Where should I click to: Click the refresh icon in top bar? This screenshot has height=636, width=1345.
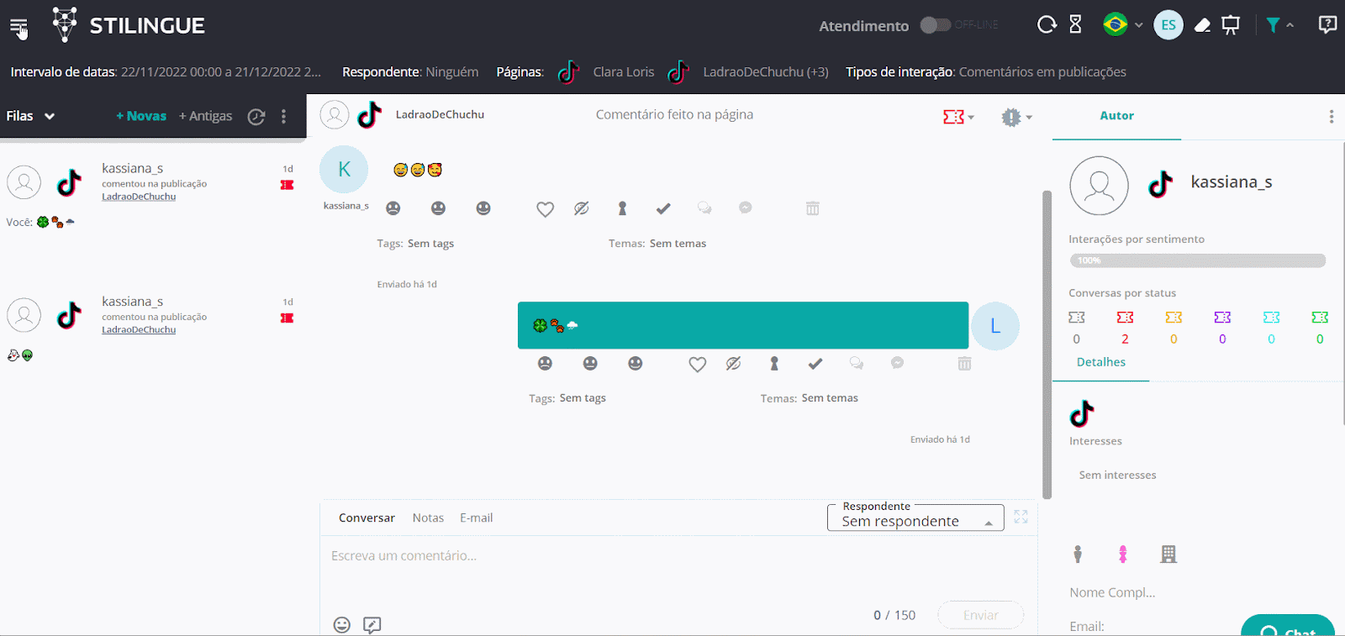tap(1046, 25)
